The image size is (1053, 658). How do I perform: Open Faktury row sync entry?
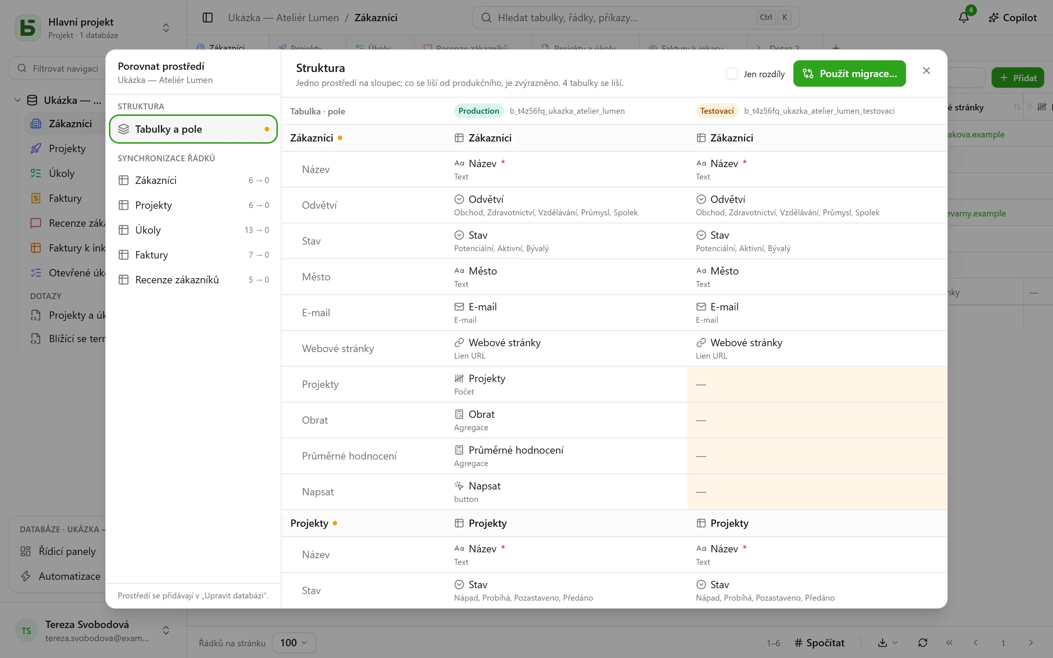pos(193,254)
